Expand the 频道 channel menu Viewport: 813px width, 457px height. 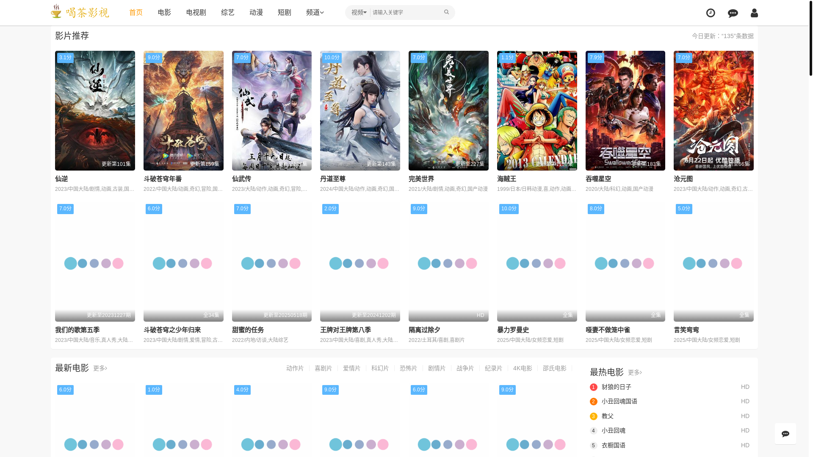click(x=315, y=13)
